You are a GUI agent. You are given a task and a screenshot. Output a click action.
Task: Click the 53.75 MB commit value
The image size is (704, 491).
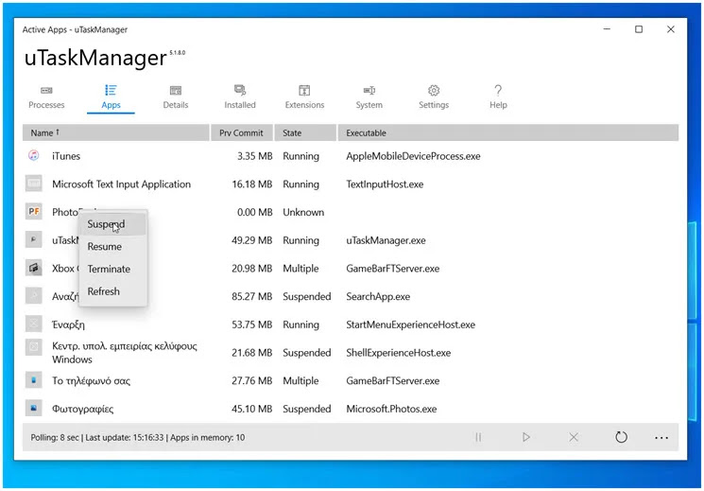pyautogui.click(x=252, y=324)
